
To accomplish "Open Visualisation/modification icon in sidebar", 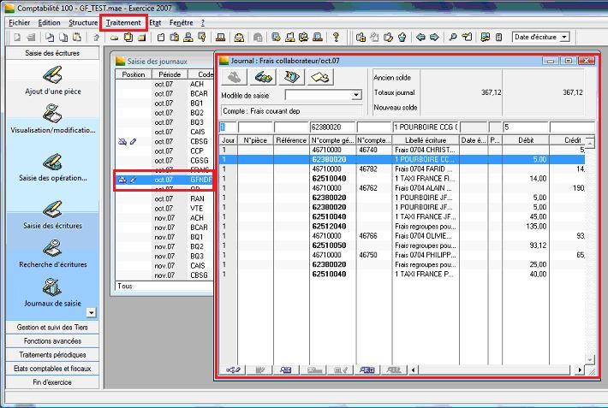I will pyautogui.click(x=51, y=113).
